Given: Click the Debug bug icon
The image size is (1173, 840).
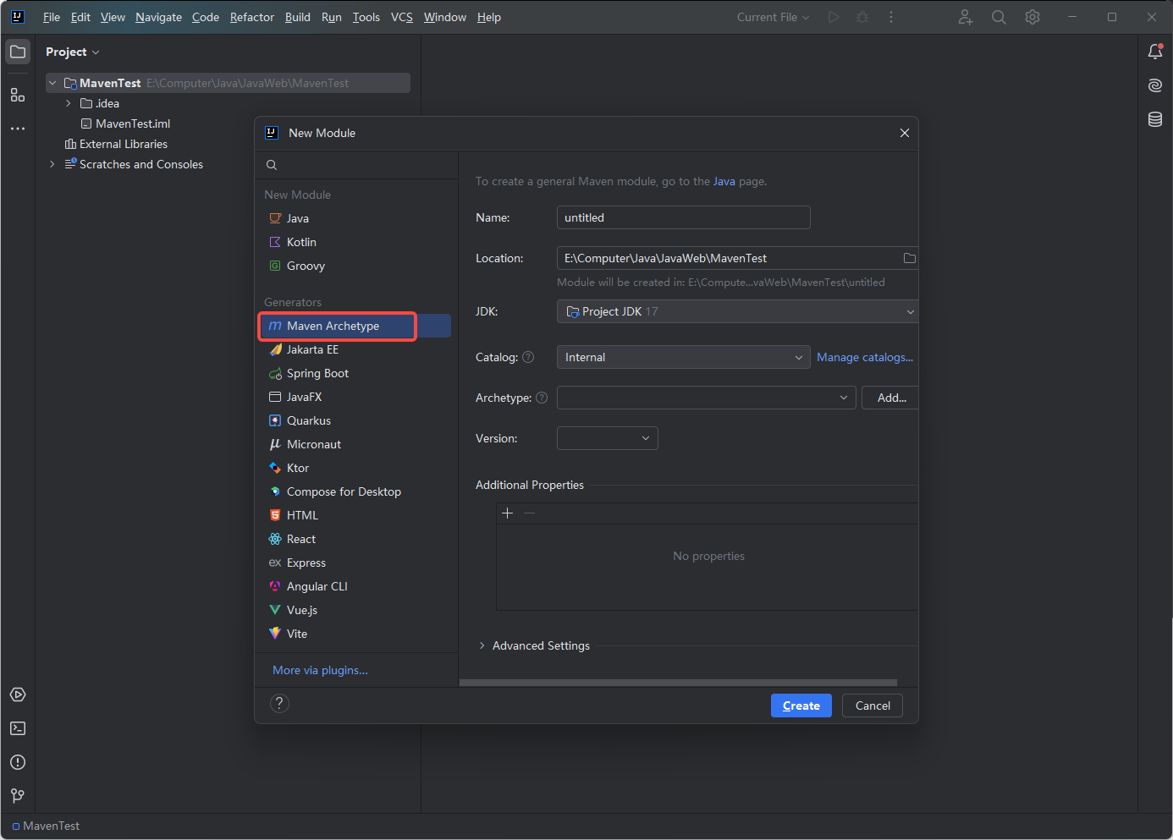Looking at the screenshot, I should (x=862, y=17).
